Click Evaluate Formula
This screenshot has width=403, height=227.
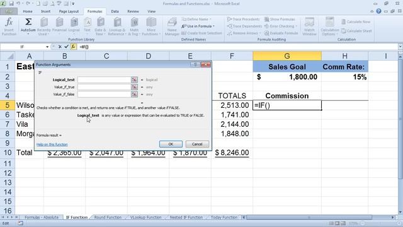pyautogui.click(x=281, y=33)
